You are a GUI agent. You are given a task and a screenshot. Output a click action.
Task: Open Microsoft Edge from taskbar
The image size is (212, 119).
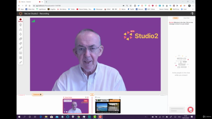pyautogui.click(x=41, y=117)
